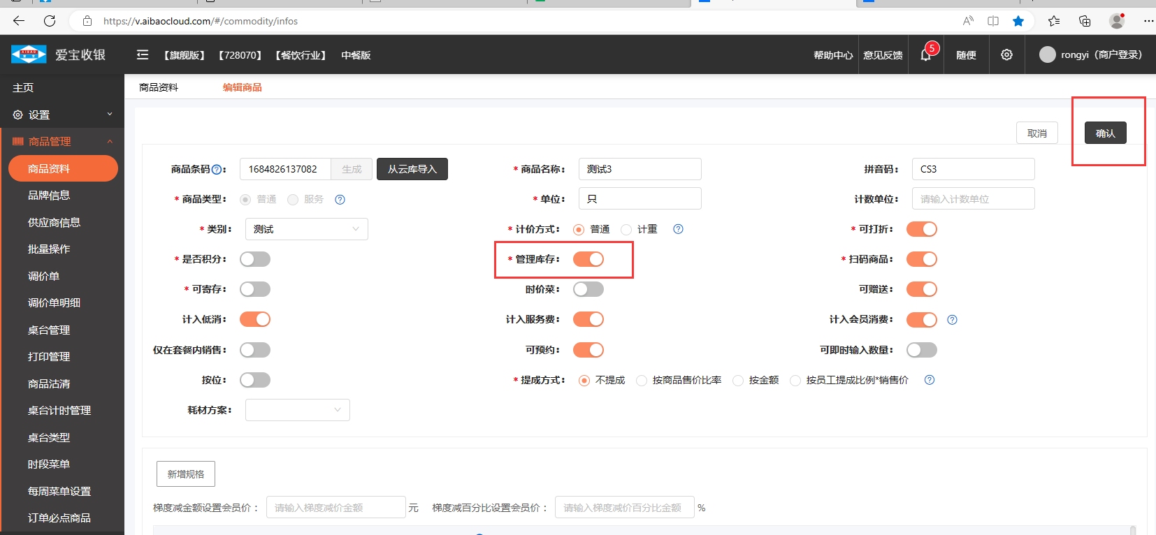Refresh the browser page
The width and height of the screenshot is (1156, 535).
[x=50, y=21]
